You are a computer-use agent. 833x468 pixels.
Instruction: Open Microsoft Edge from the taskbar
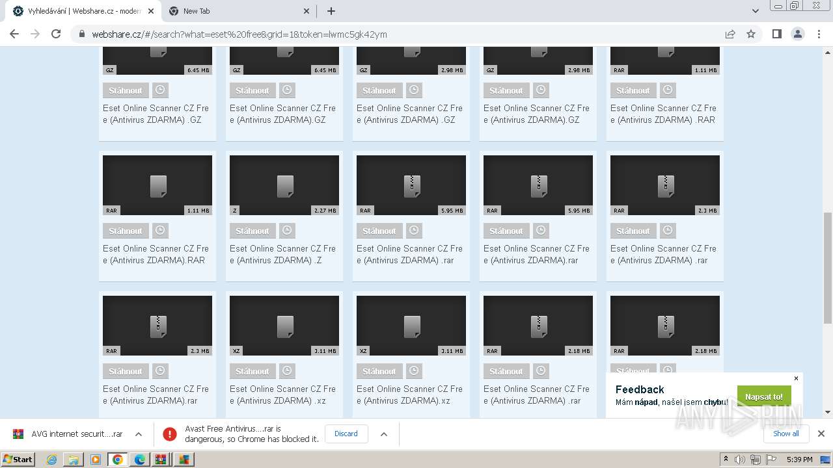(140, 460)
